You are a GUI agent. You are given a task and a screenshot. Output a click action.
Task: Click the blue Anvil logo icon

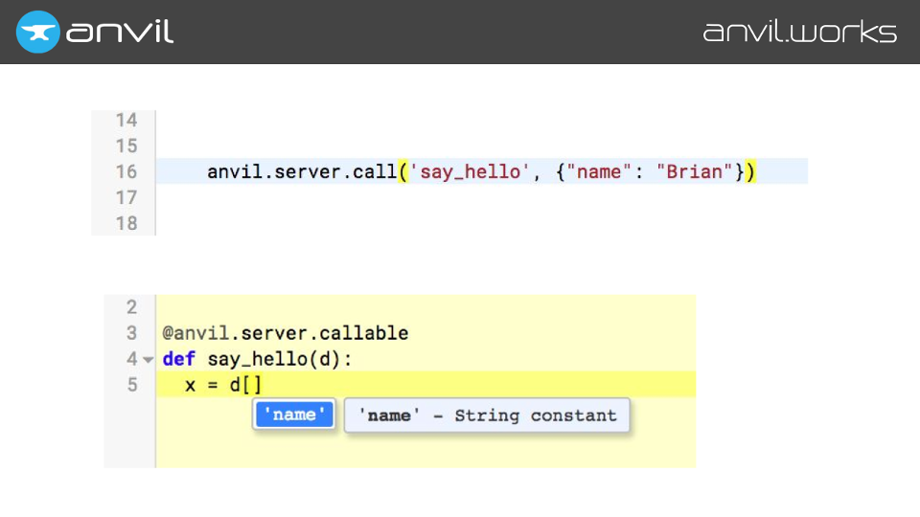(x=38, y=32)
